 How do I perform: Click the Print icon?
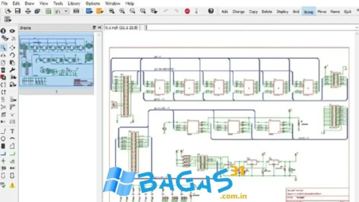click(28, 11)
